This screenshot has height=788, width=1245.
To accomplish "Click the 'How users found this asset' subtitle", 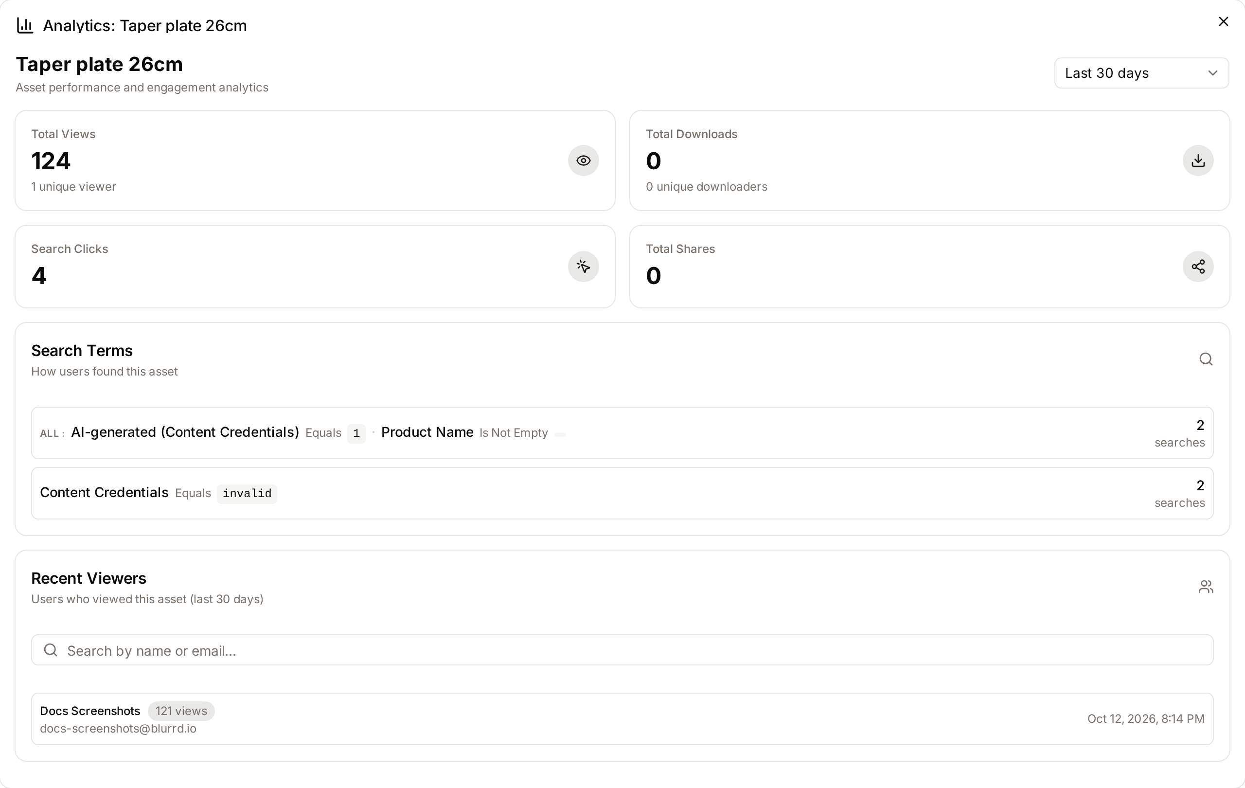I will (105, 371).
